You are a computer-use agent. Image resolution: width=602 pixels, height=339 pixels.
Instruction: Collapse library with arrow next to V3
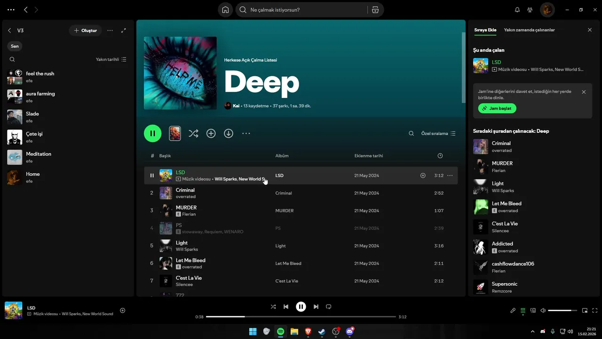[x=9, y=31]
